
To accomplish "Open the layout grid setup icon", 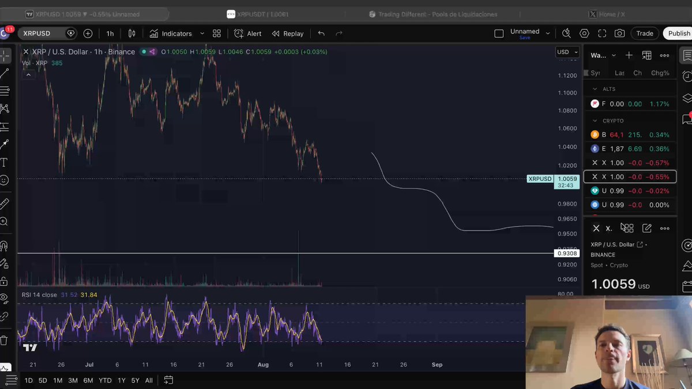I will (217, 33).
